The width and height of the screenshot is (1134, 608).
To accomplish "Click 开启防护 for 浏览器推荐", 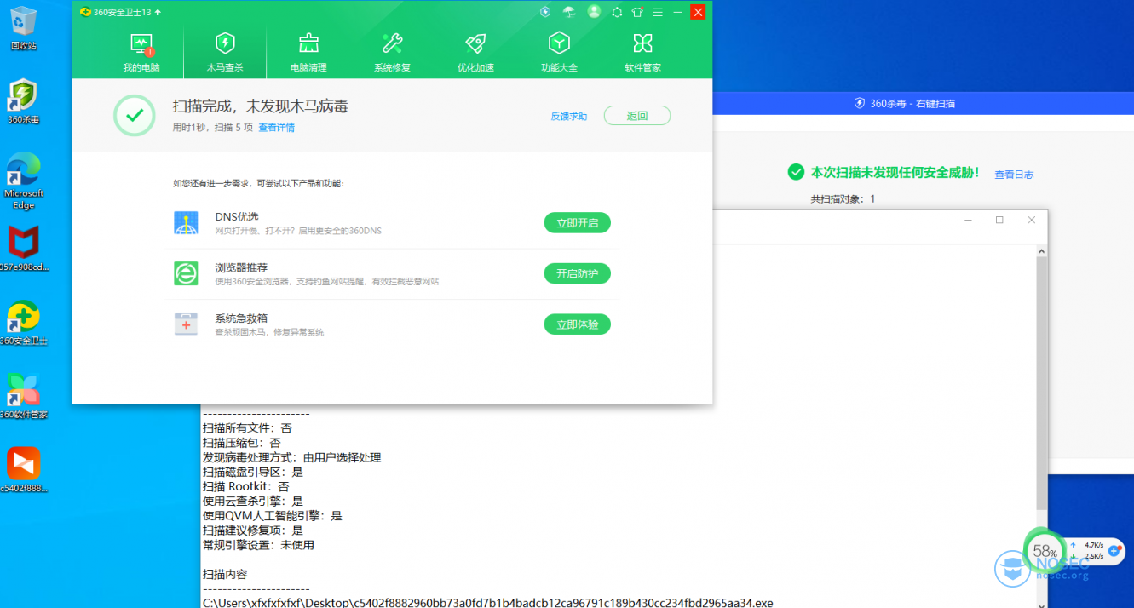I will coord(578,273).
